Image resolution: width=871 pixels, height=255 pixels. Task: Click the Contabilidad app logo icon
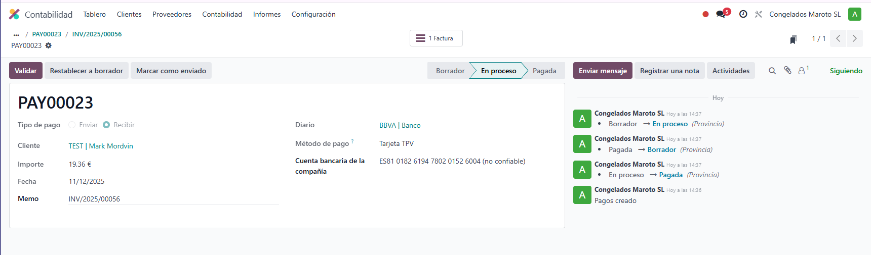click(14, 14)
